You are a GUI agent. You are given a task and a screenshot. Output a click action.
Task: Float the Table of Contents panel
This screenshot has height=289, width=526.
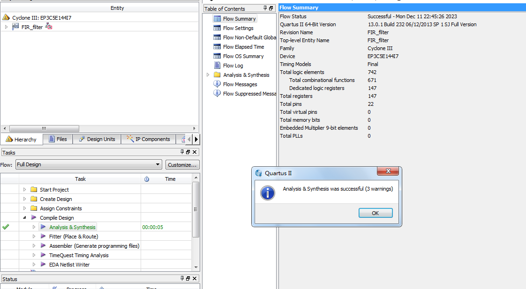(x=271, y=8)
